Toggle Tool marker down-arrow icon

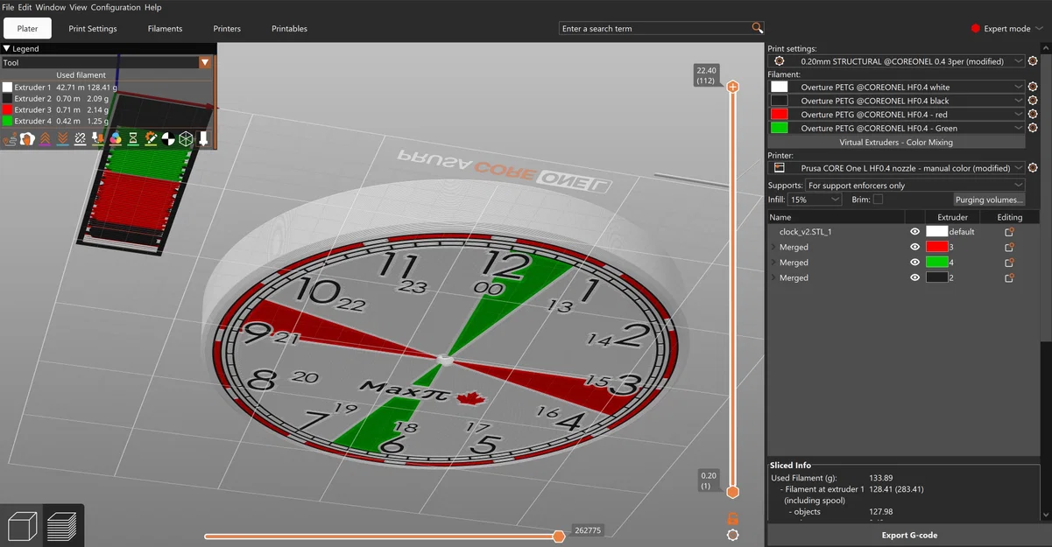[x=203, y=139]
